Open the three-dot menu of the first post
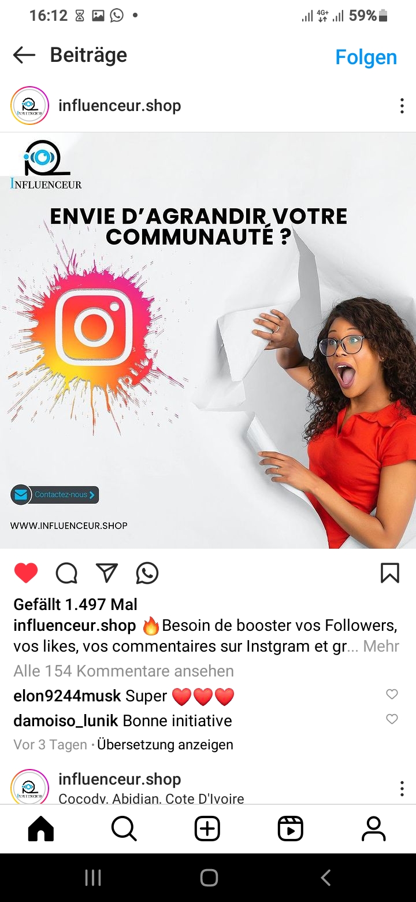Image resolution: width=416 pixels, height=902 pixels. (402, 106)
